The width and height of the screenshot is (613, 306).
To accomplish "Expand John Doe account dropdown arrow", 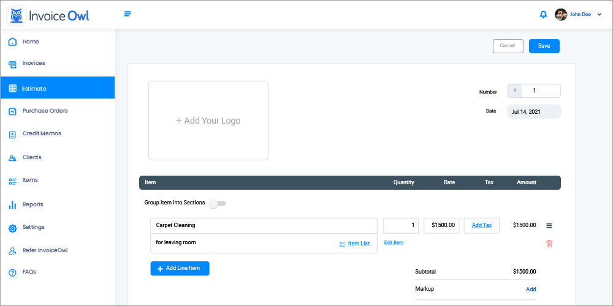I will 600,15.
